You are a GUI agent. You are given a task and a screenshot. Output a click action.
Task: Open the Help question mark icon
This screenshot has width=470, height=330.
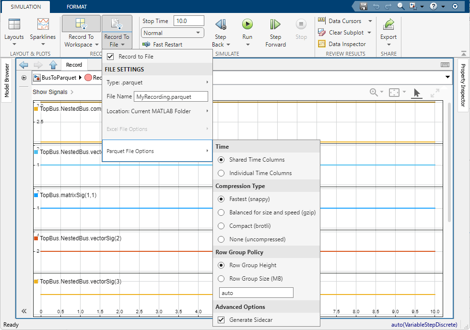(434, 6)
